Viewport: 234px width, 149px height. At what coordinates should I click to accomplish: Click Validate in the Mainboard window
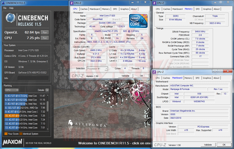coord(208,145)
